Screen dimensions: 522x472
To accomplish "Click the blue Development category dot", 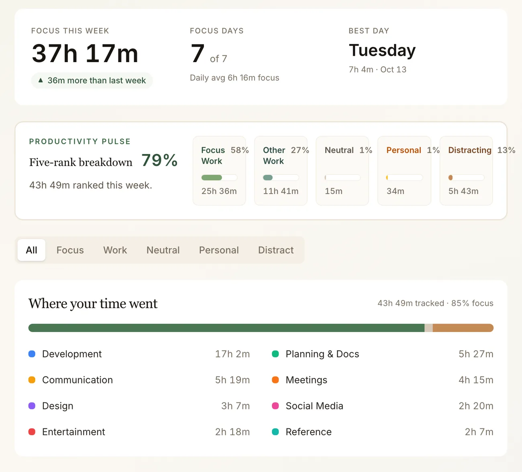I will point(32,354).
